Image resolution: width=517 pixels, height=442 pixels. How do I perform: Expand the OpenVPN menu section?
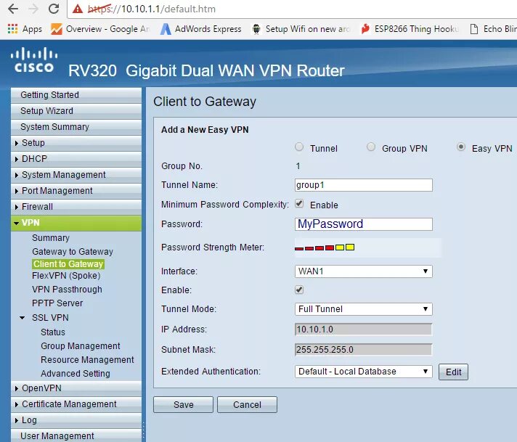click(x=76, y=388)
